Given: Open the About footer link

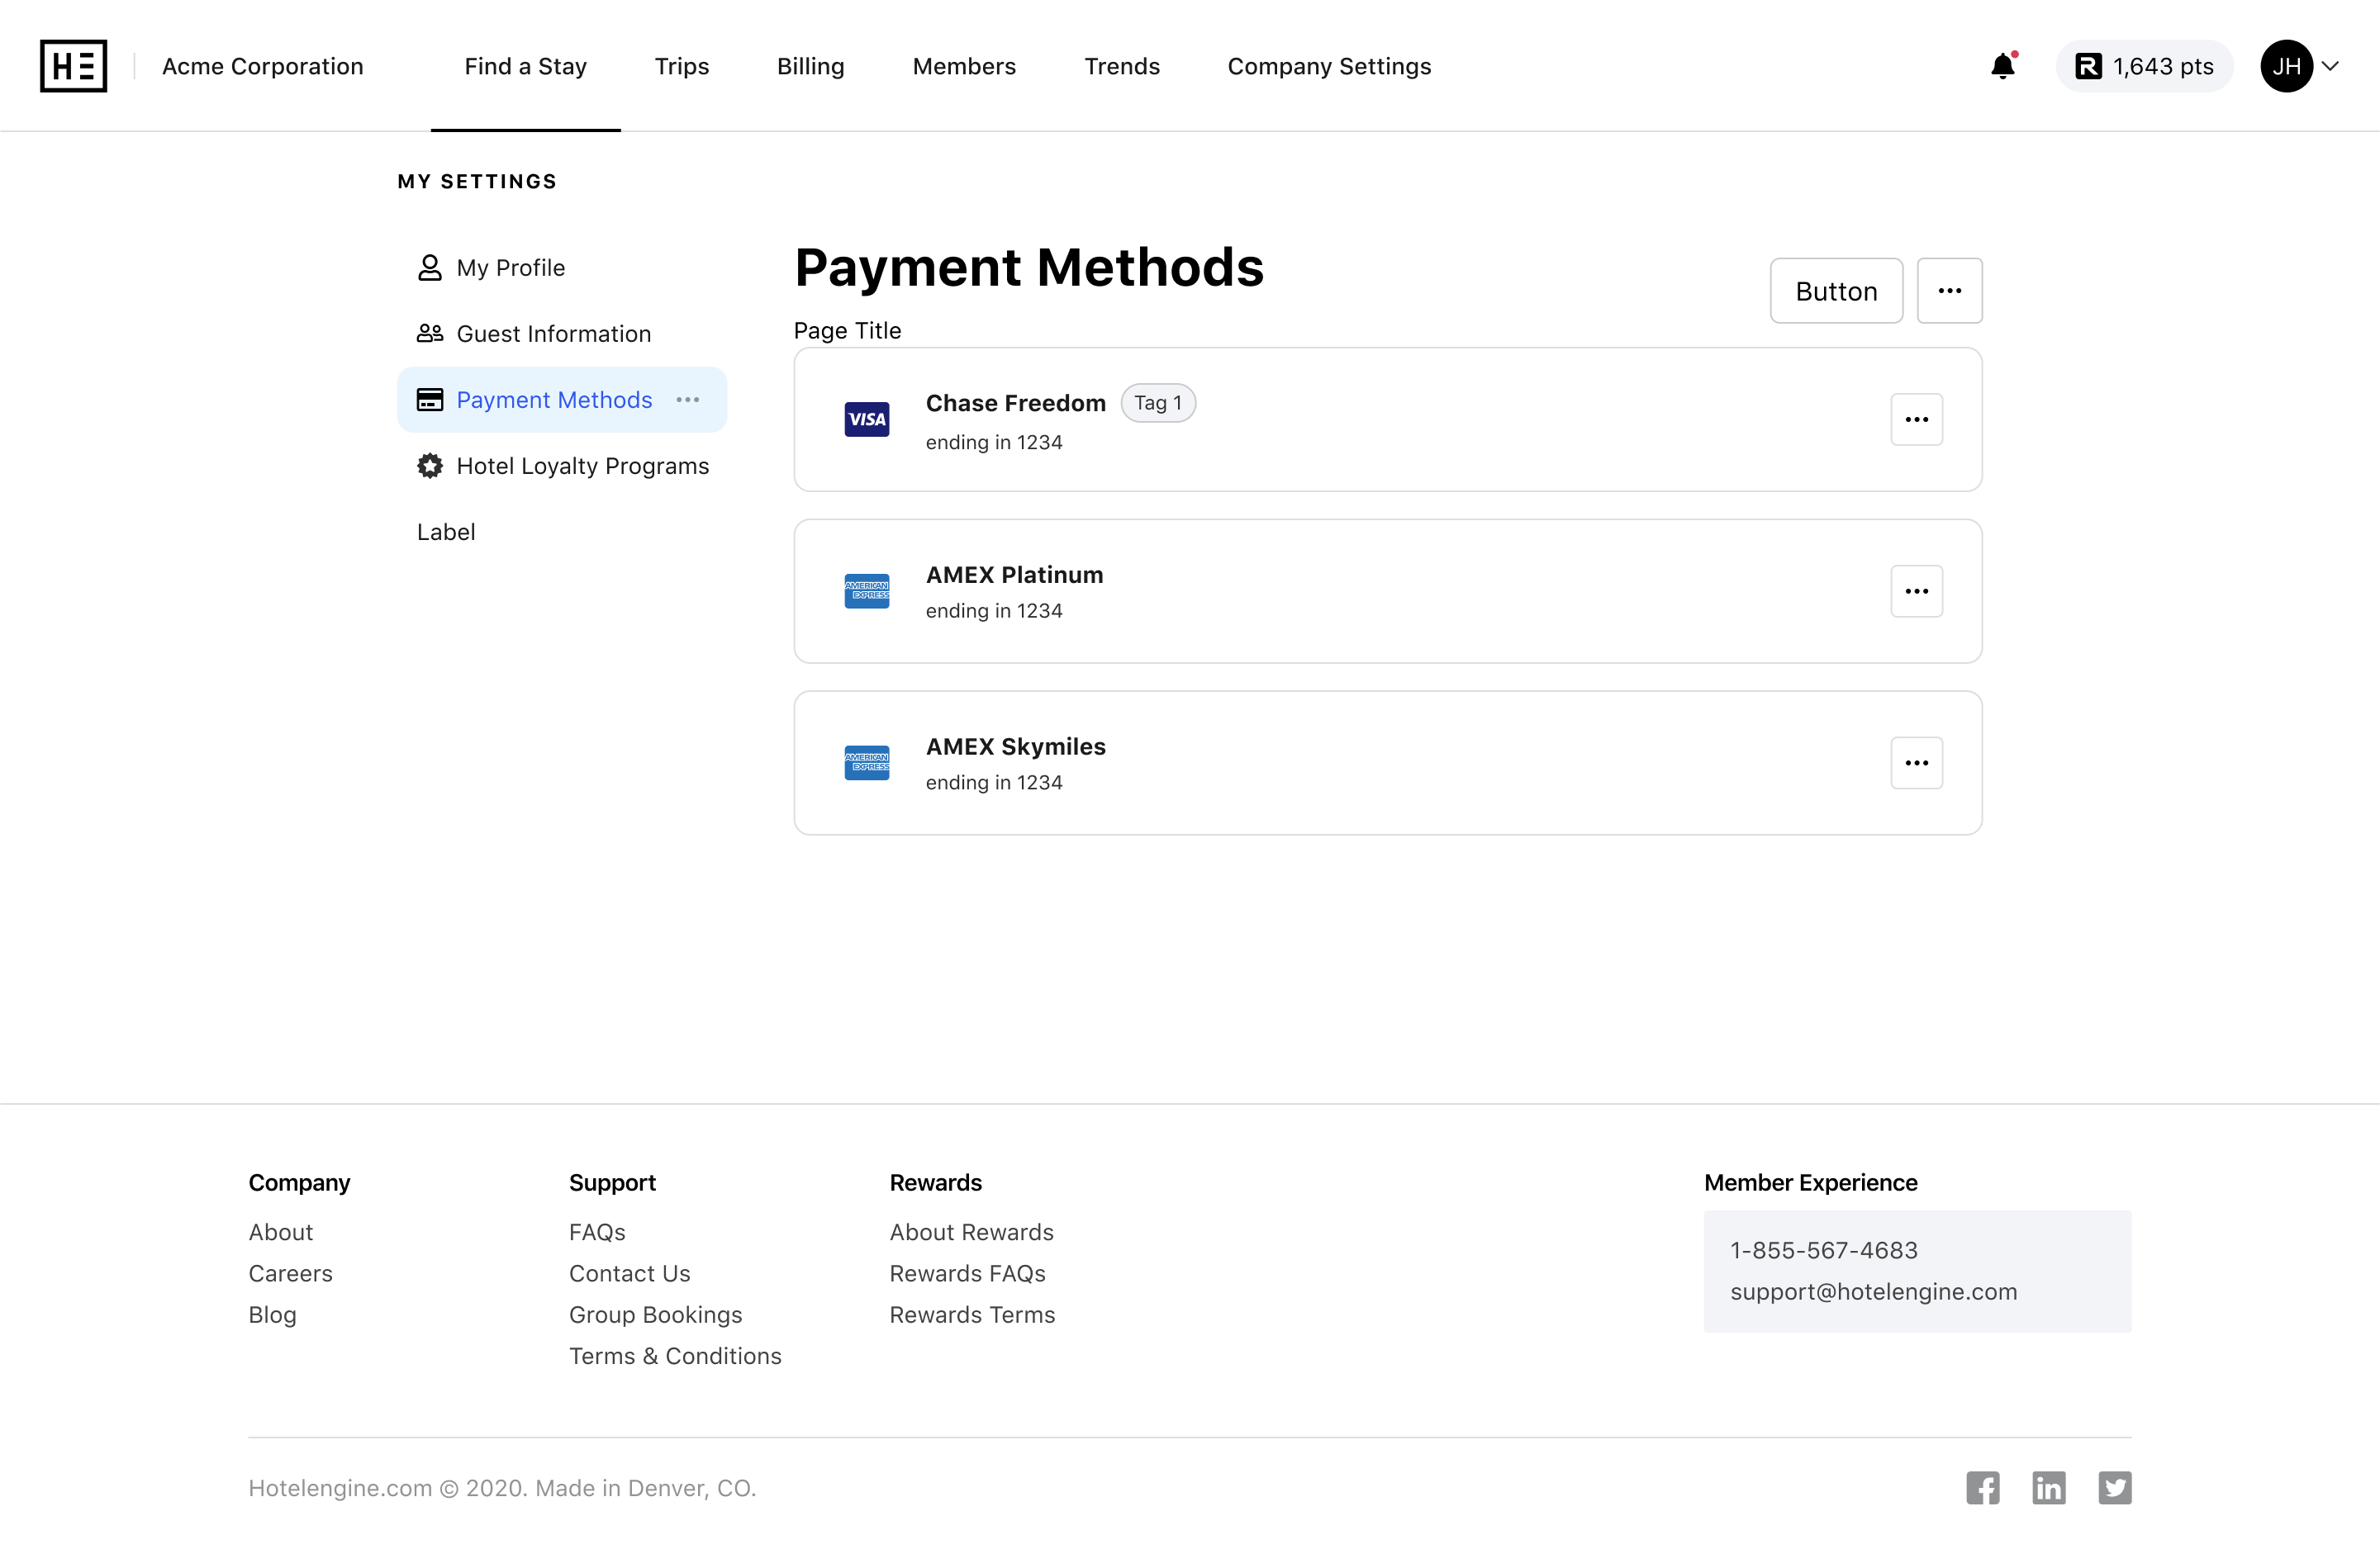Looking at the screenshot, I should coord(281,1232).
